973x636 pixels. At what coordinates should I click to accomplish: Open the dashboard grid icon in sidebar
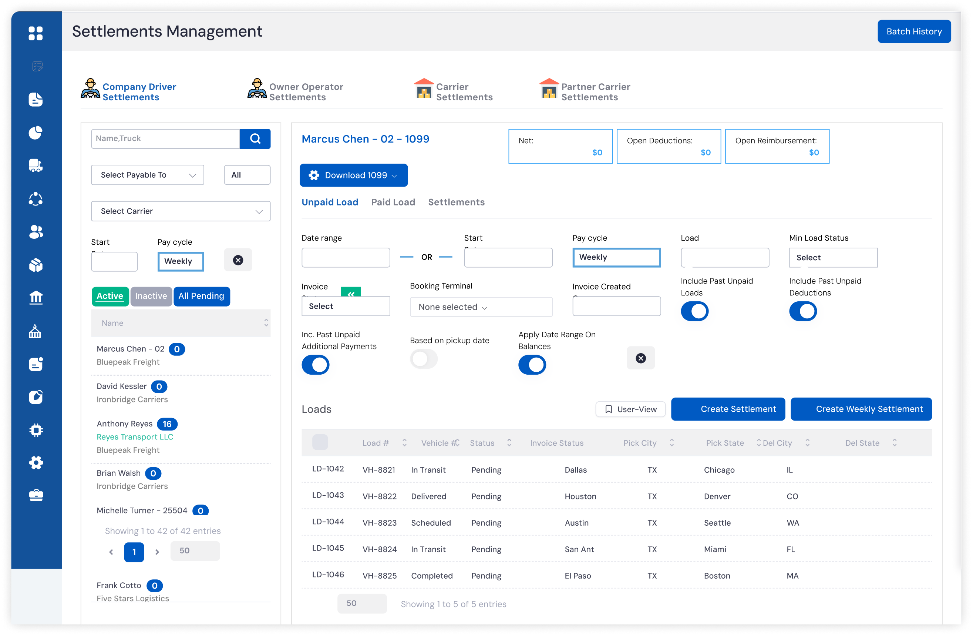pos(36,33)
